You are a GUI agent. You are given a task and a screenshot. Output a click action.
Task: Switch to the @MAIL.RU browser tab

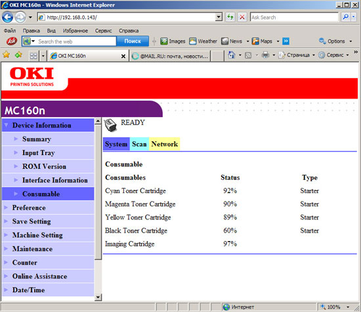coord(170,56)
